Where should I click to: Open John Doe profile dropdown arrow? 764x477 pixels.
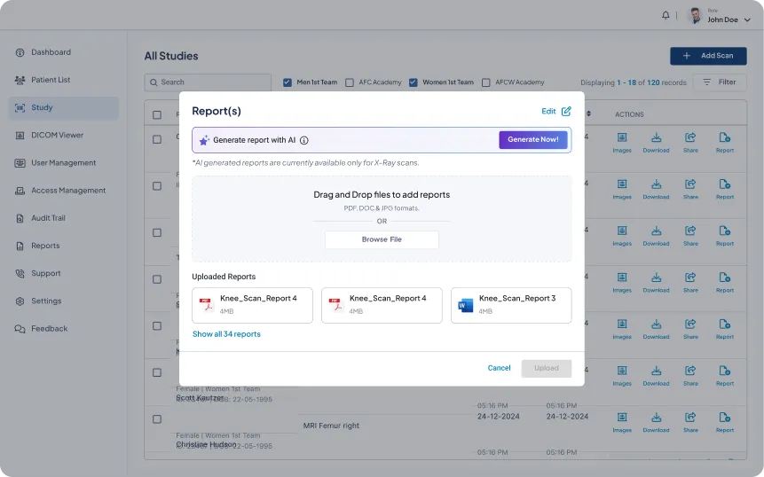[x=747, y=20]
